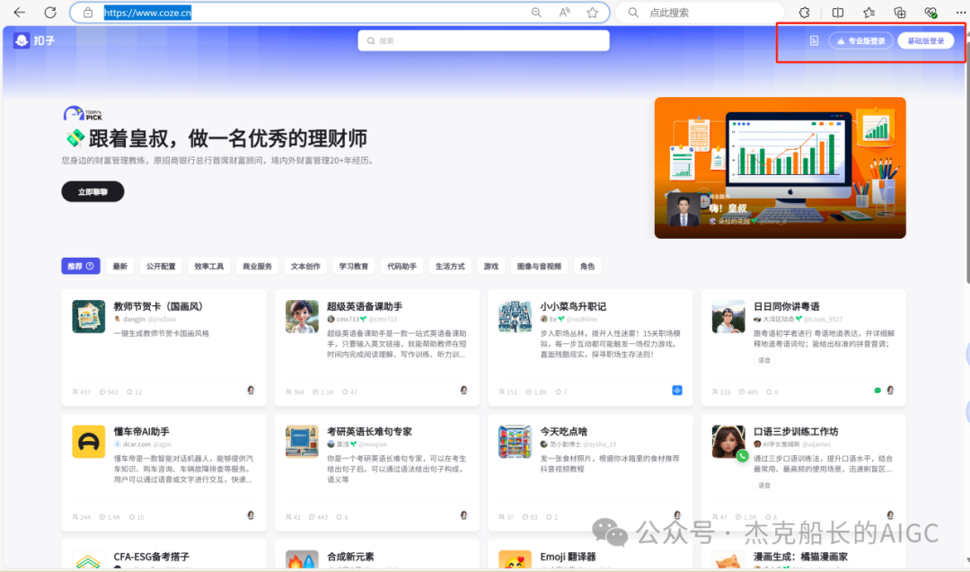Select the 效率工具 category tab
This screenshot has width=970, height=572.
point(209,266)
